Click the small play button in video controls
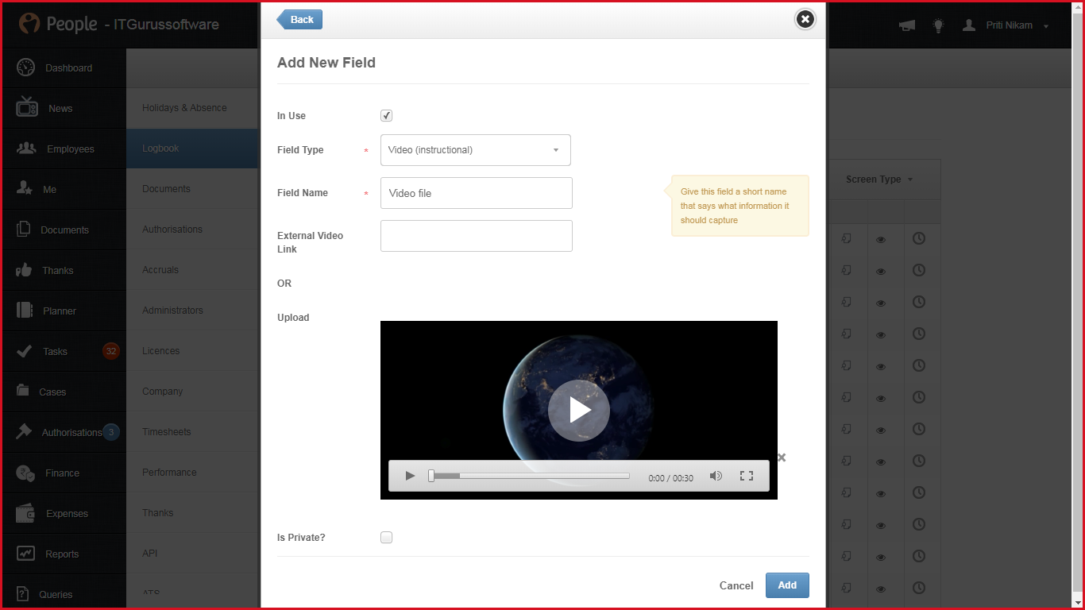Image resolution: width=1085 pixels, height=610 pixels. 410,476
